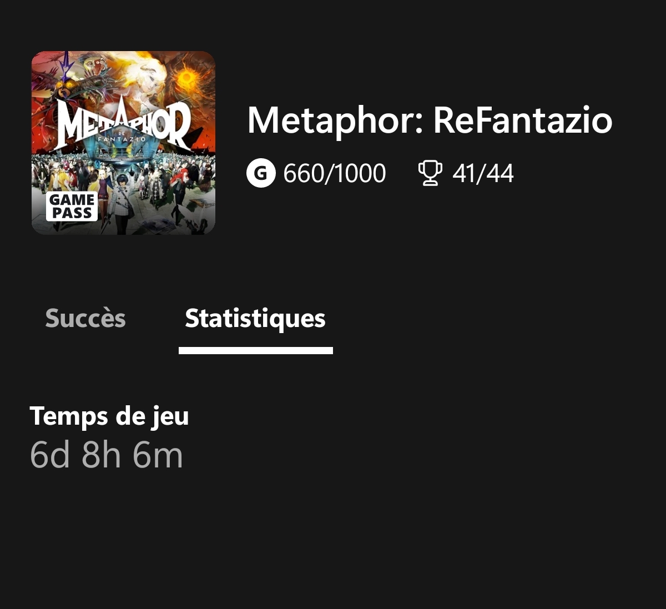Image resolution: width=666 pixels, height=609 pixels.
Task: Switch to the Succès tab
Action: (85, 318)
